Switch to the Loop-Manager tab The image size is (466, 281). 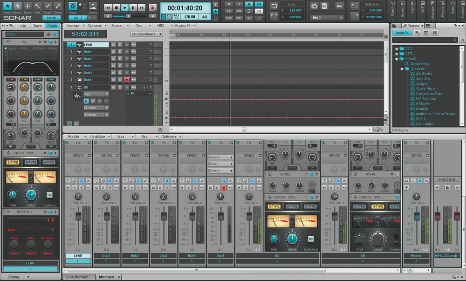(77, 277)
